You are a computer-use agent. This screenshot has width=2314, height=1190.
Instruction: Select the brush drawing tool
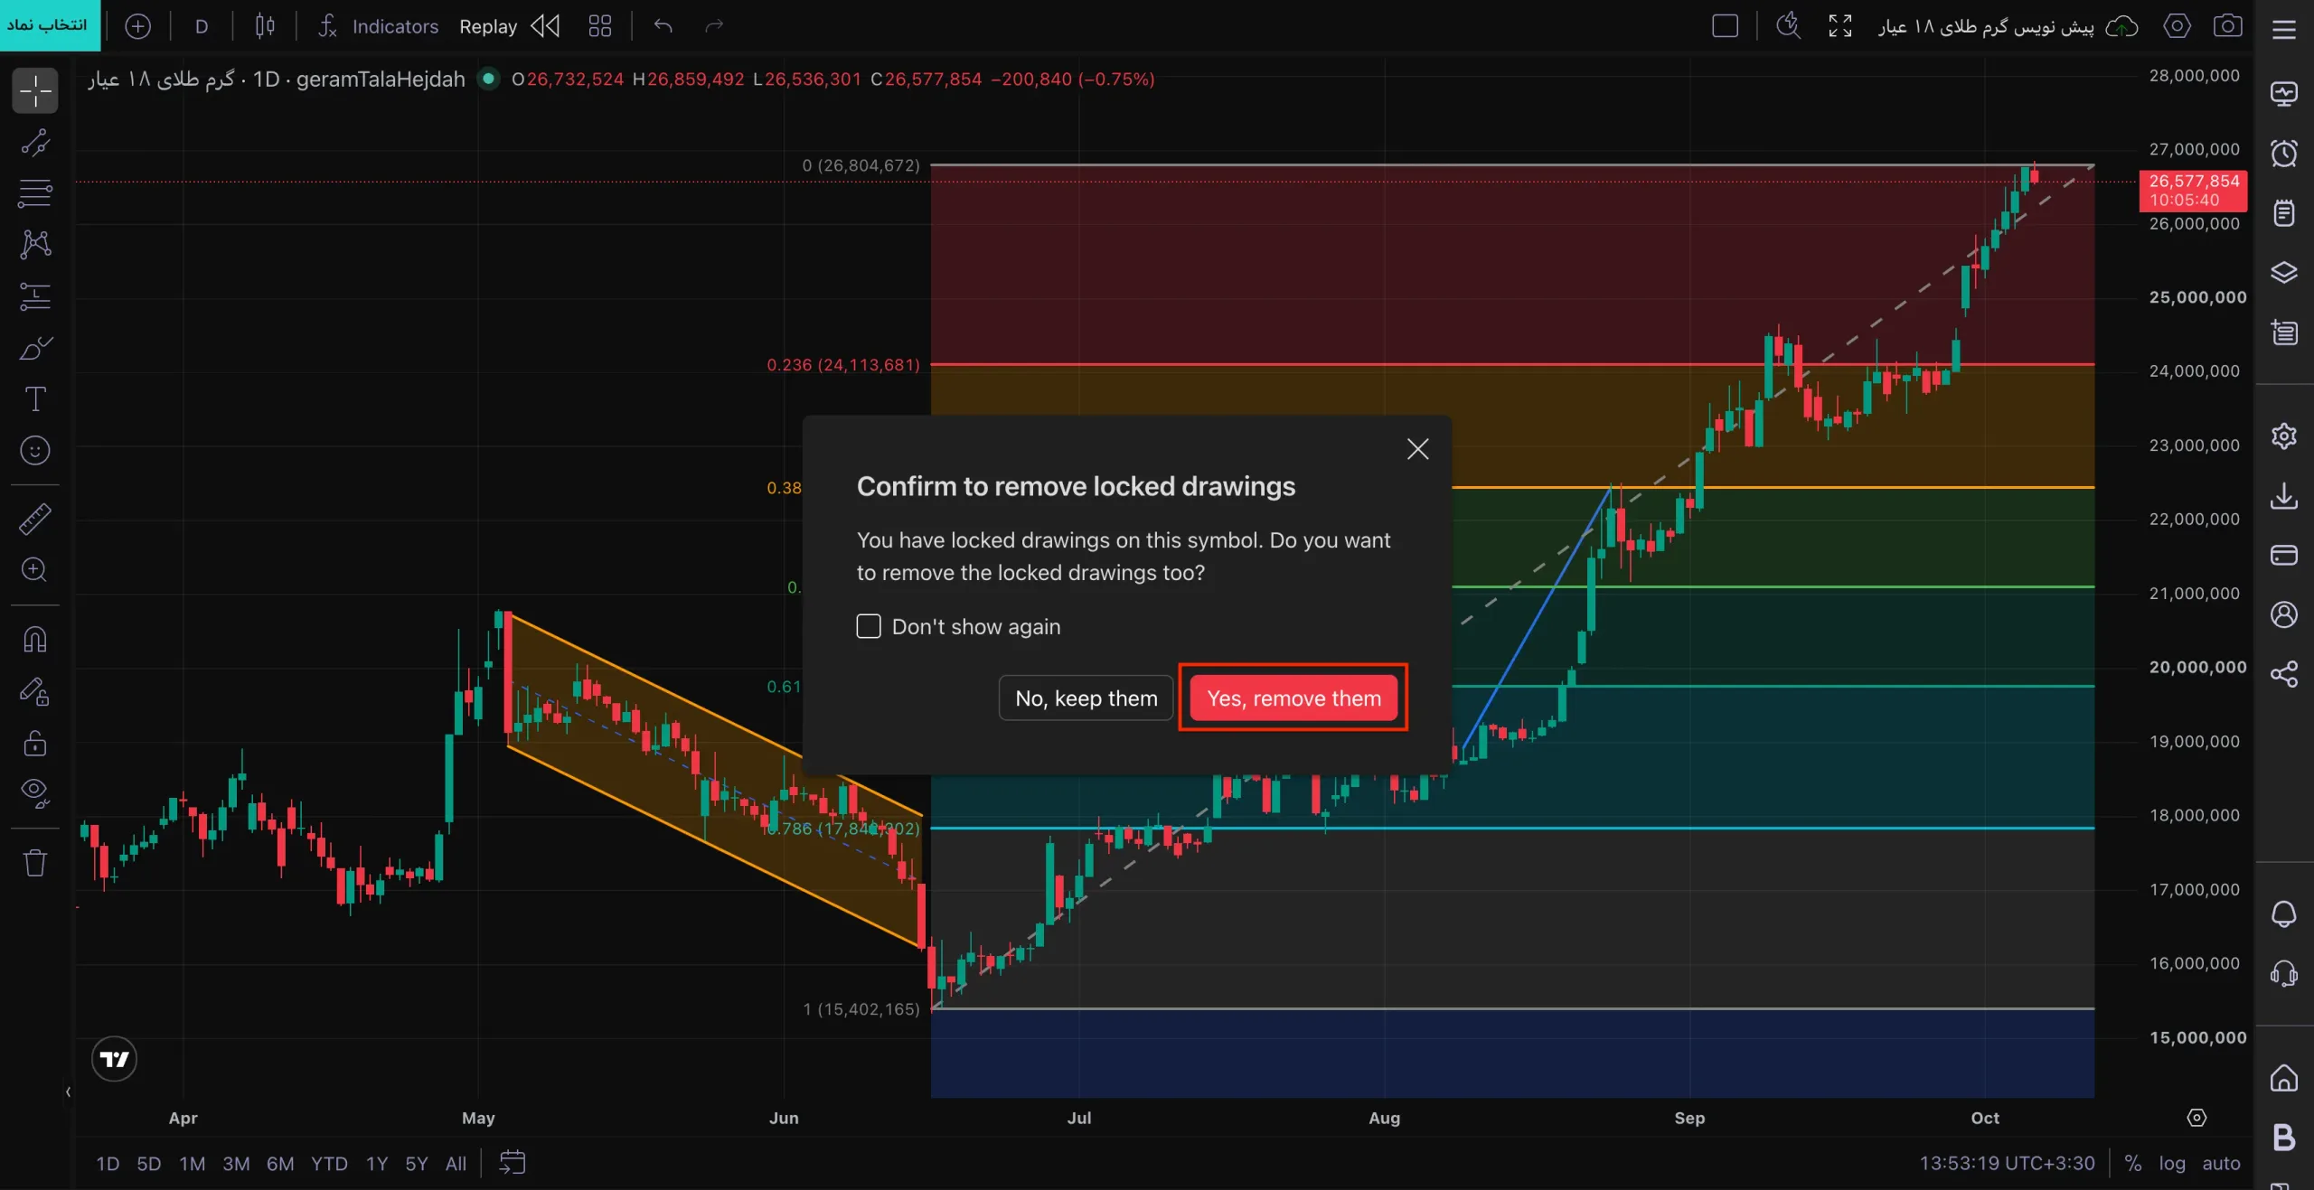coord(35,348)
